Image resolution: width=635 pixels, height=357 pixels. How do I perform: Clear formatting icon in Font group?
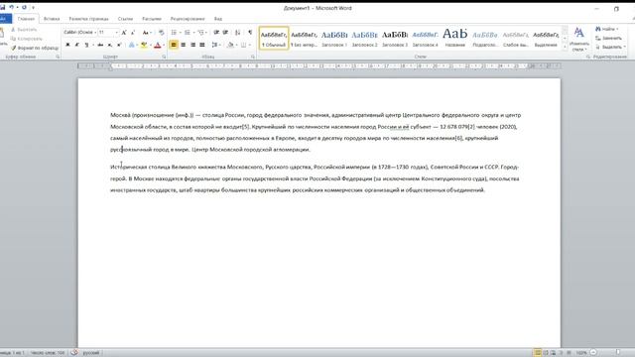point(161,33)
